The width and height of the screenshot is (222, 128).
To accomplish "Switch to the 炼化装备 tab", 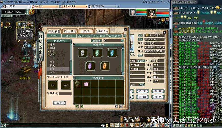I will [x=54, y=31].
